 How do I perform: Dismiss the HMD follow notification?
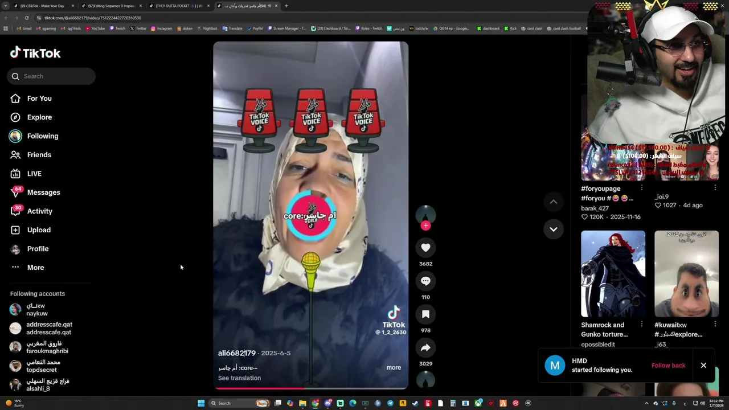pos(703,366)
